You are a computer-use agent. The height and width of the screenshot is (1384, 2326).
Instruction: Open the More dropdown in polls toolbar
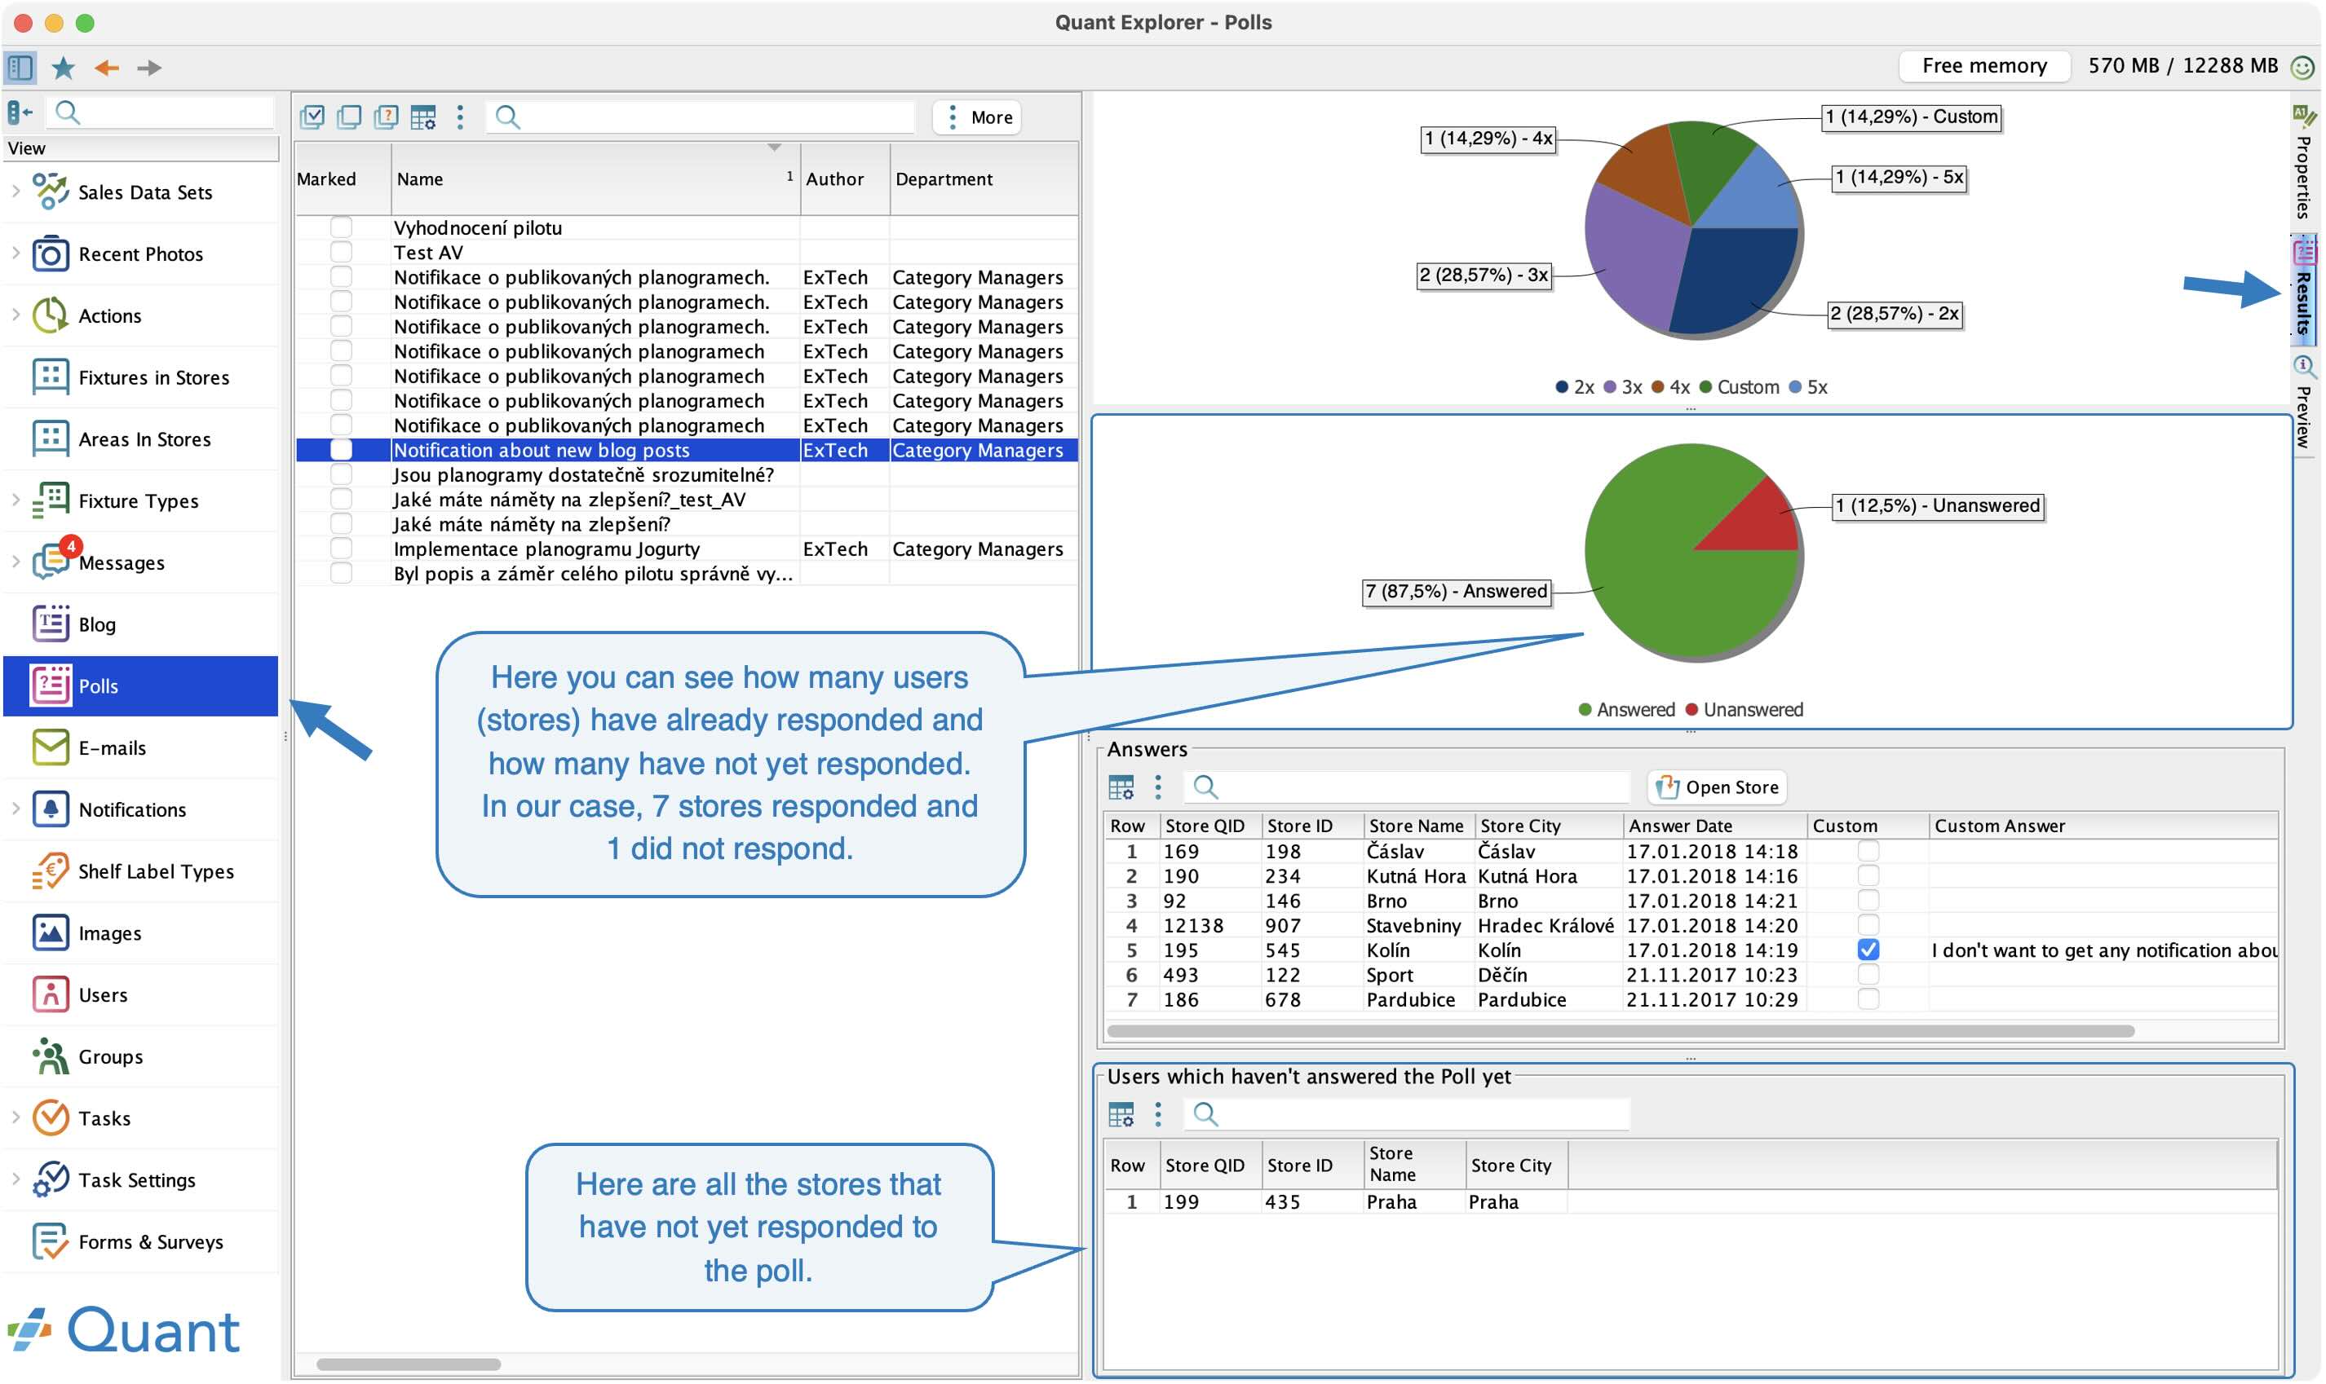(x=978, y=117)
